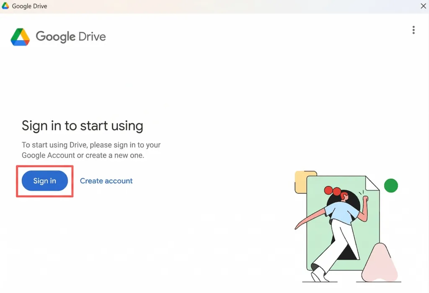This screenshot has height=293, width=429.
Task: Open the Create account link
Action: [106, 181]
